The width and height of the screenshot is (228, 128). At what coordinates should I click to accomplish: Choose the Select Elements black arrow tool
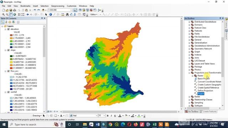pyautogui.click(x=46, y=15)
